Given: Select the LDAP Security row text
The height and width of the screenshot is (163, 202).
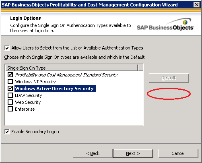Looking at the screenshot, I should pyautogui.click(x=29, y=95).
